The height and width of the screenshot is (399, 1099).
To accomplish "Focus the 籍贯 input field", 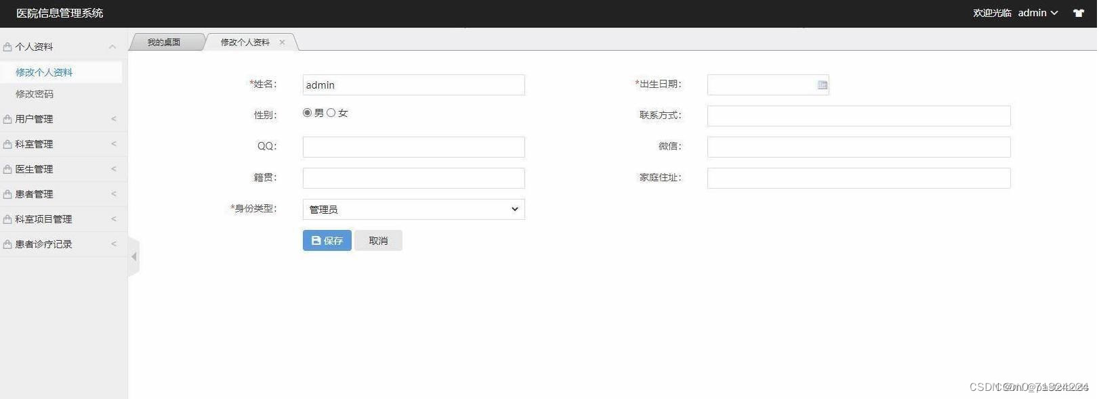I will tap(413, 178).
